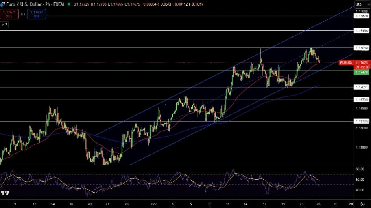
Task: Select the 1.17051 support level label
Action: [362, 87]
